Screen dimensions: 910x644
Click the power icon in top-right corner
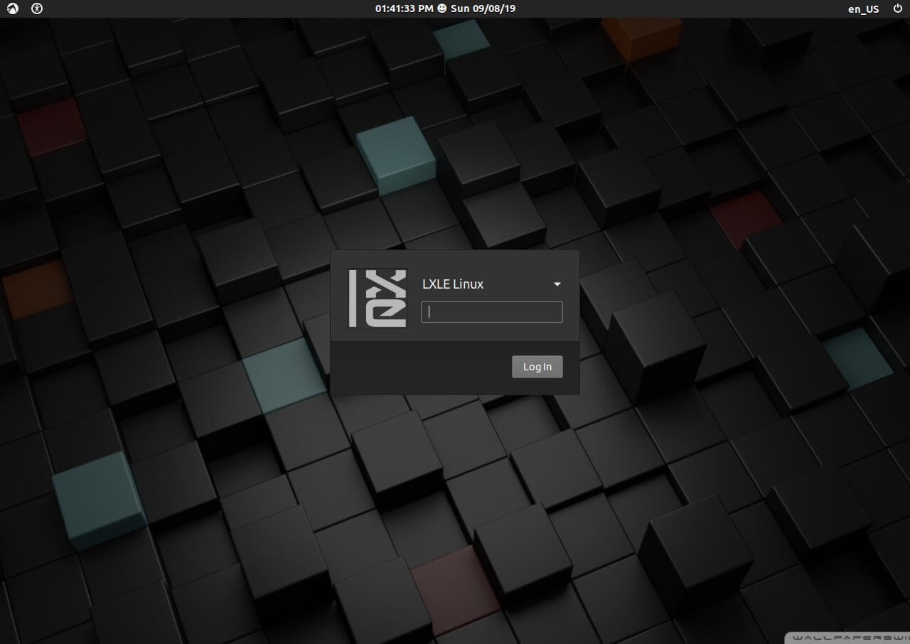coord(898,9)
